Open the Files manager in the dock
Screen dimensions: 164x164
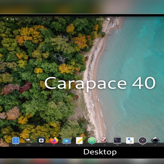[16, 141]
